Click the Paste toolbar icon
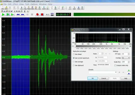The height and width of the screenshot is (95, 135). point(29,8)
